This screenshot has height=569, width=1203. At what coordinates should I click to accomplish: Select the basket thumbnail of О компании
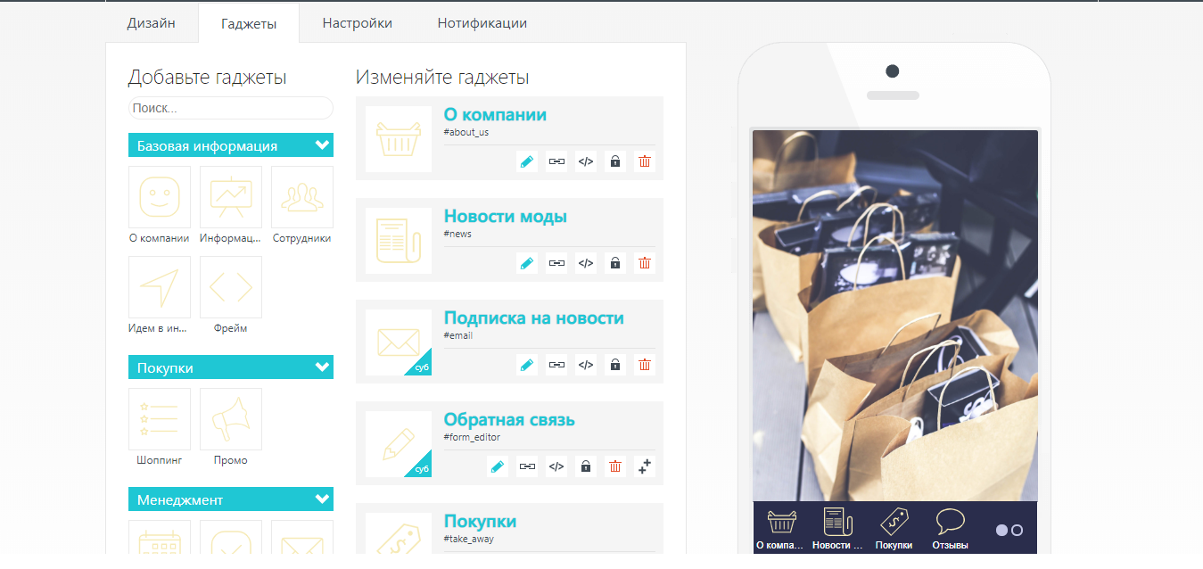[399, 139]
